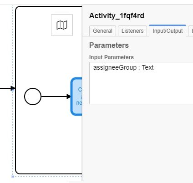Viewport: 193px width, 183px height.
Task: Click the arrowhead touching the subprocess boundary
Action: tap(13, 88)
